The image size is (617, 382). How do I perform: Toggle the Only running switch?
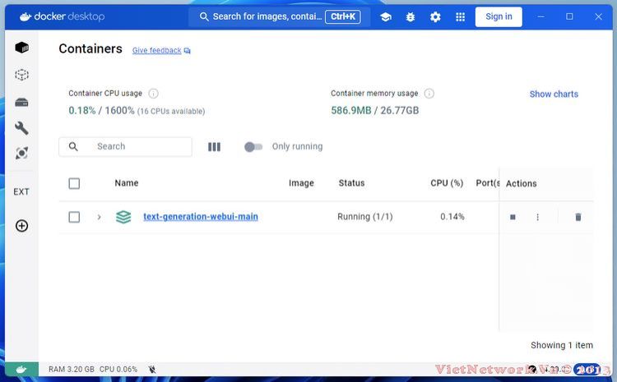[253, 147]
